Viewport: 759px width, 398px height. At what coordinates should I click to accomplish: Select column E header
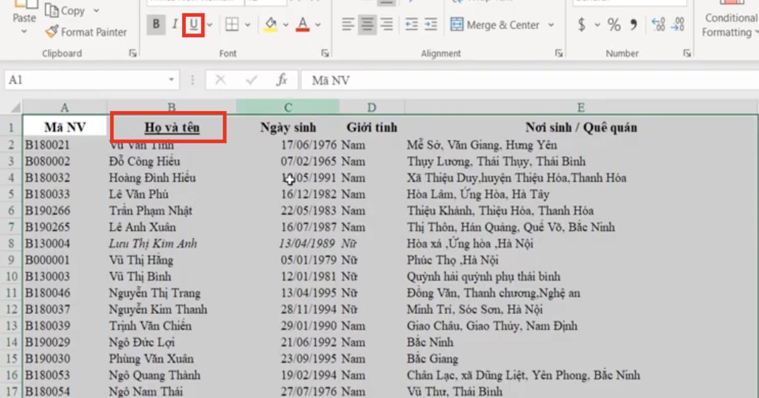580,107
